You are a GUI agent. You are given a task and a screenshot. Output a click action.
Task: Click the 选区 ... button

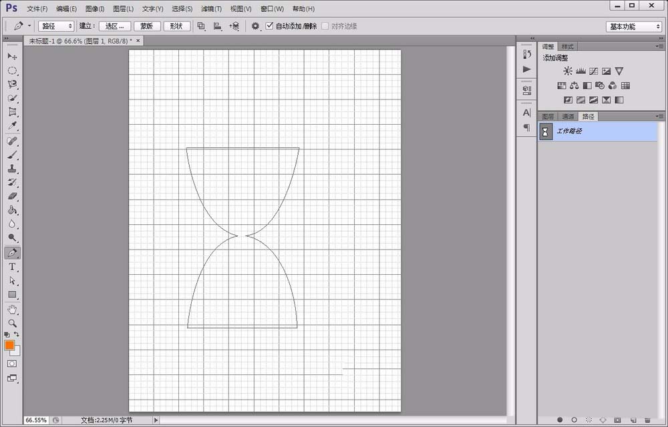[x=115, y=26]
